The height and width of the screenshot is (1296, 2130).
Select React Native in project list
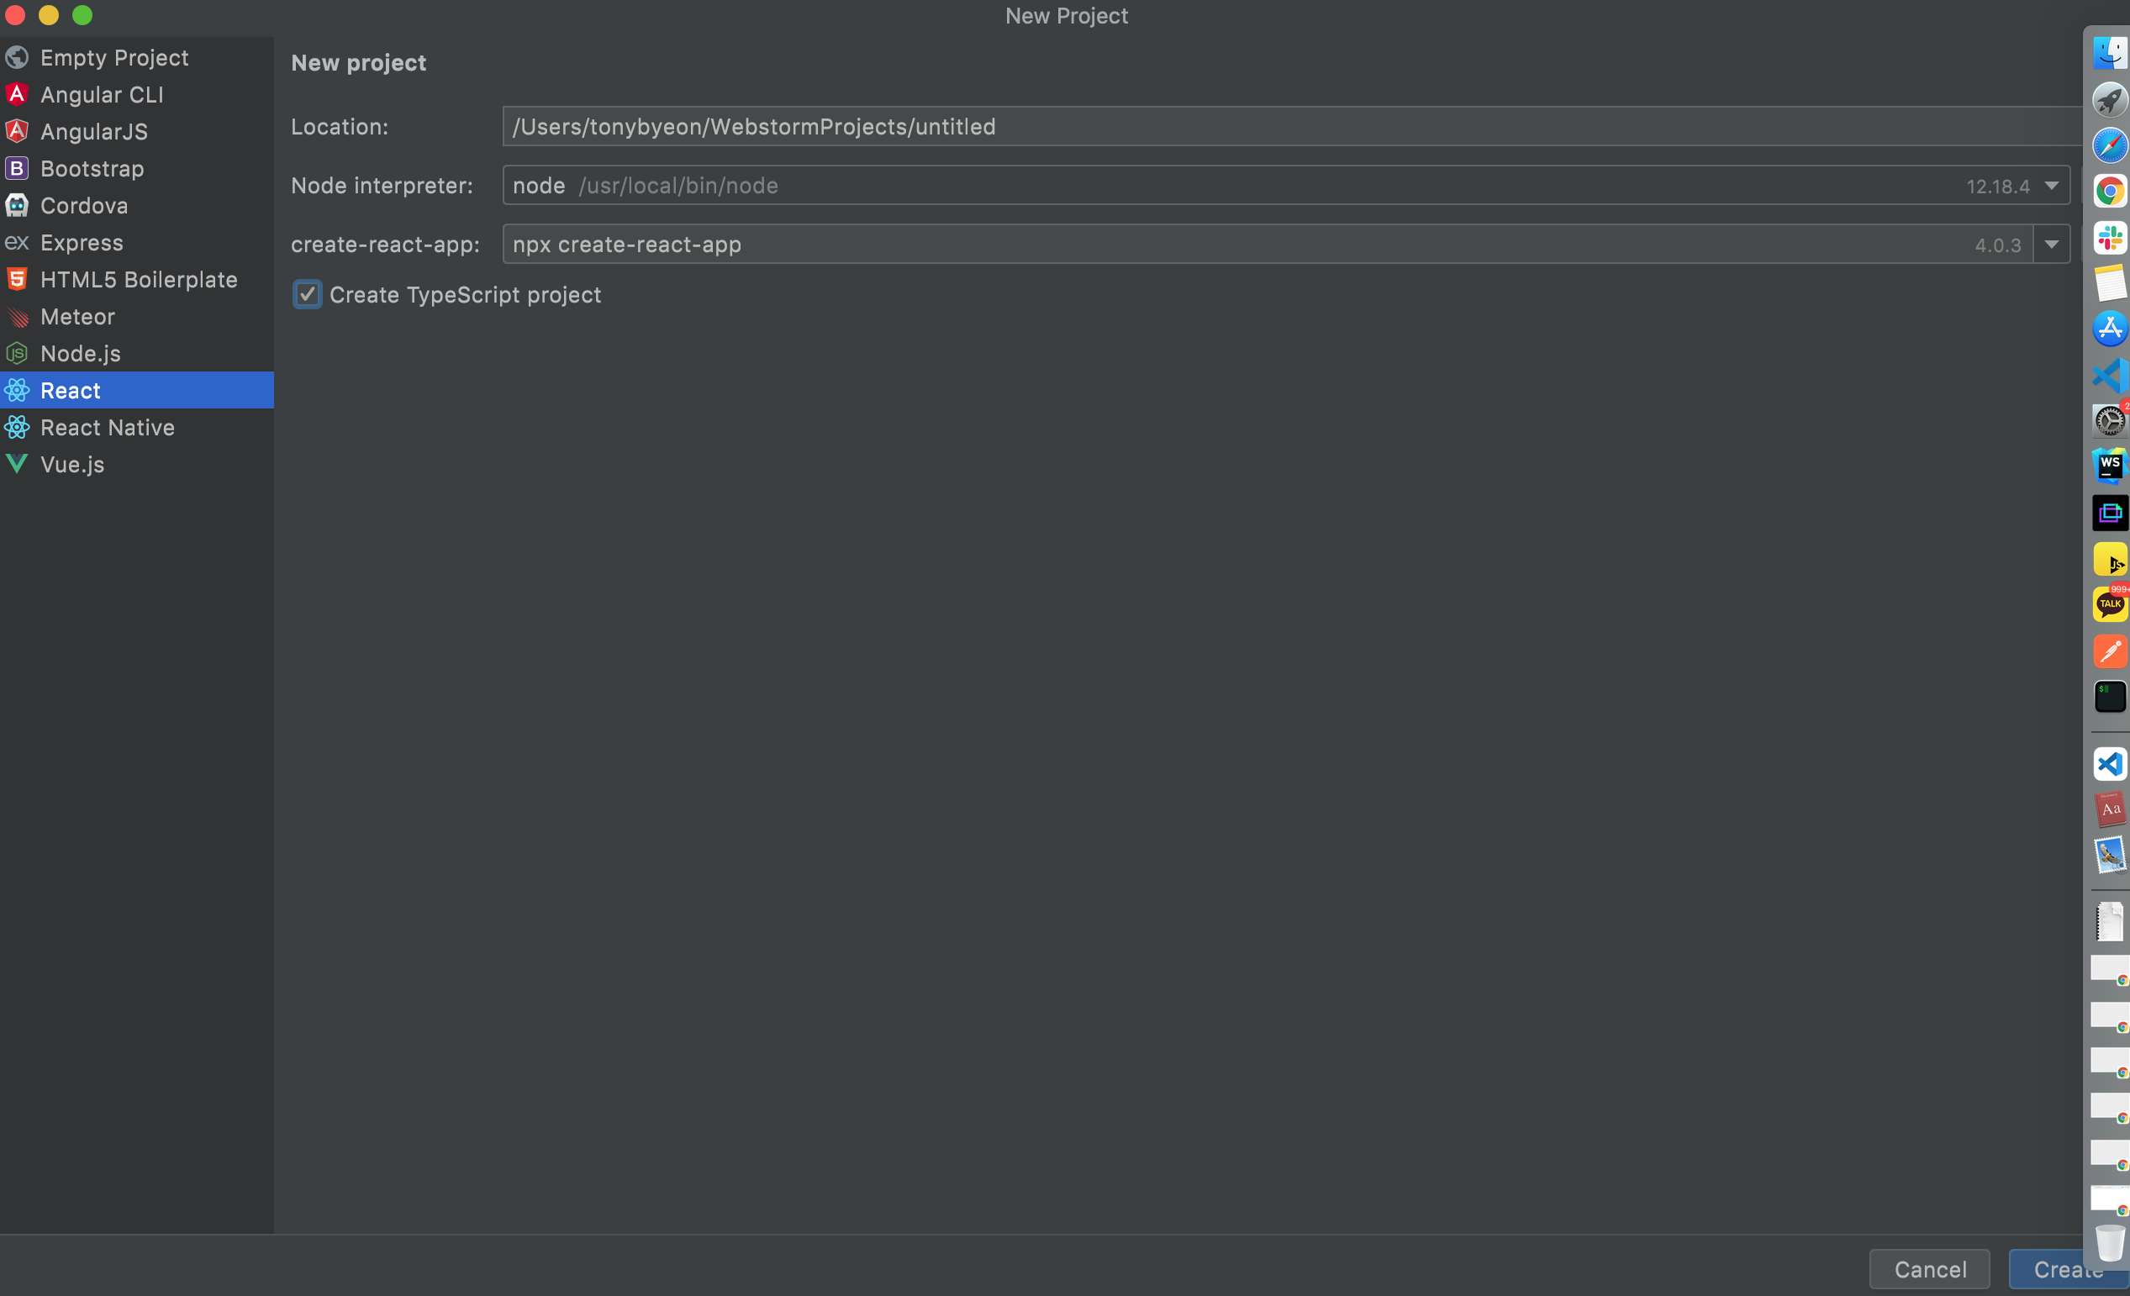click(108, 427)
